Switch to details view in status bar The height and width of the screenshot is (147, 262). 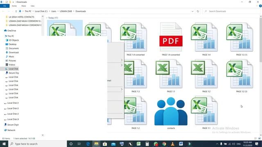[x=255, y=138]
